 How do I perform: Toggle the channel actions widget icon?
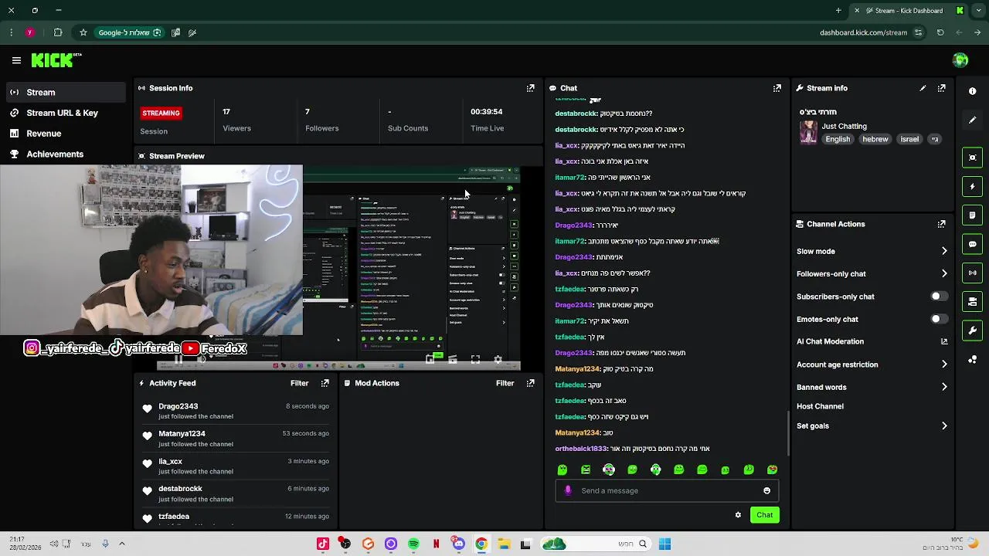coord(973,302)
